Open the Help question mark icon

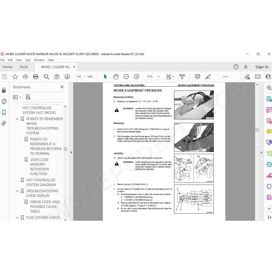click(236, 67)
